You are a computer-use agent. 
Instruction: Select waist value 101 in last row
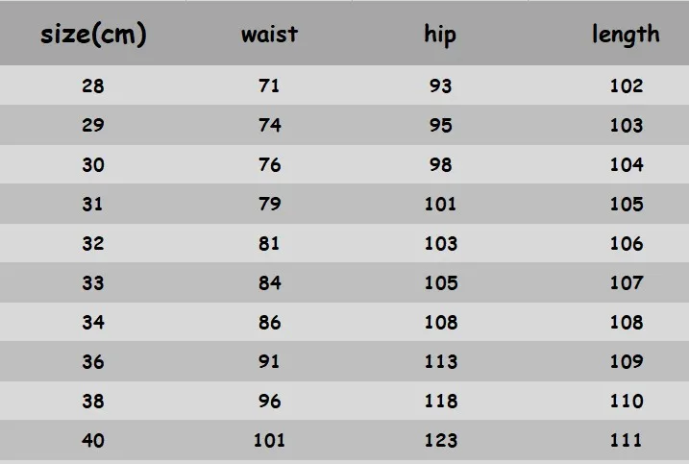pos(269,440)
